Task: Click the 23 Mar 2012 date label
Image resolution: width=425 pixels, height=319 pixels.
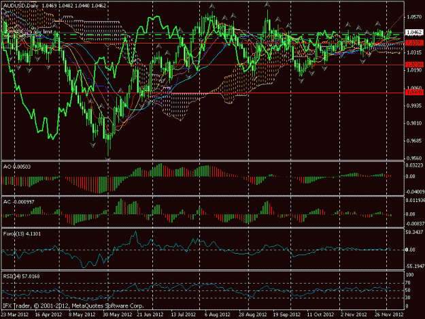Action: click(15, 314)
